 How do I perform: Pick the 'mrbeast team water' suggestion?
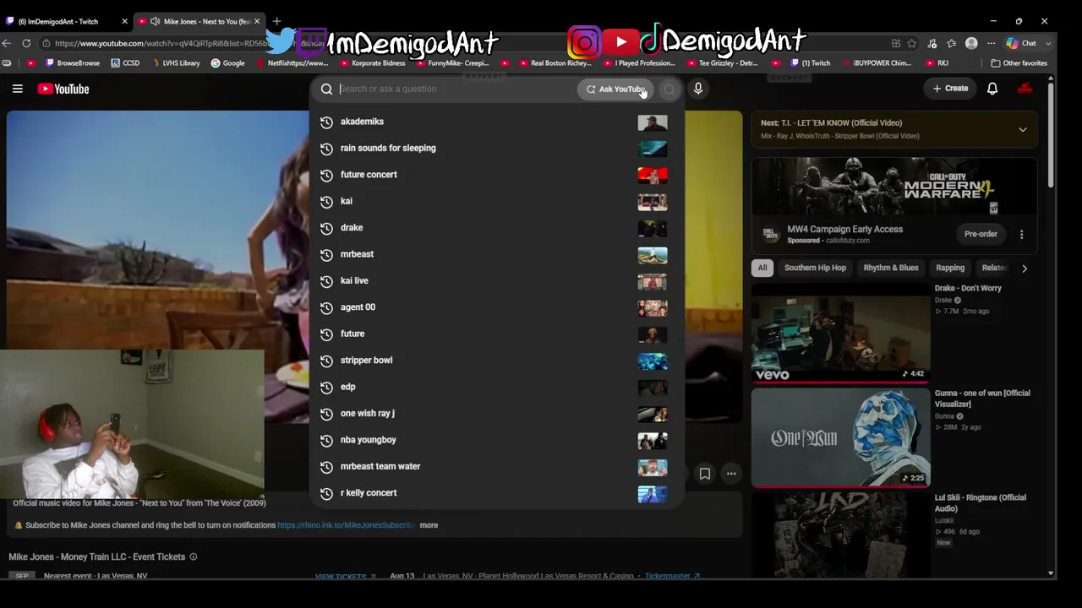[496, 466]
